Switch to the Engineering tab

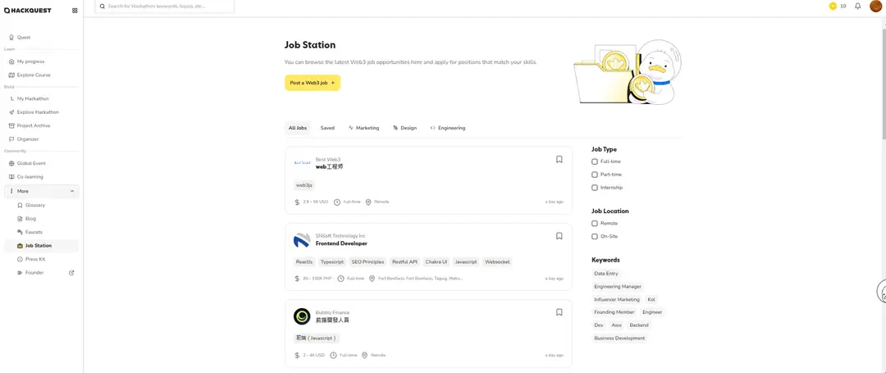click(x=448, y=128)
